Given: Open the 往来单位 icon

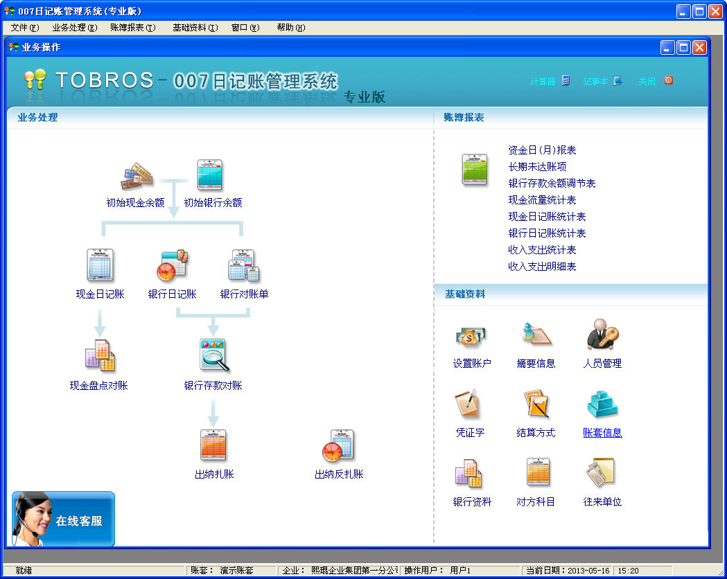Looking at the screenshot, I should click(600, 472).
